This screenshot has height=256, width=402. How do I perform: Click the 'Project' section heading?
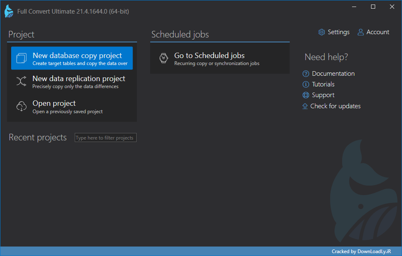21,35
